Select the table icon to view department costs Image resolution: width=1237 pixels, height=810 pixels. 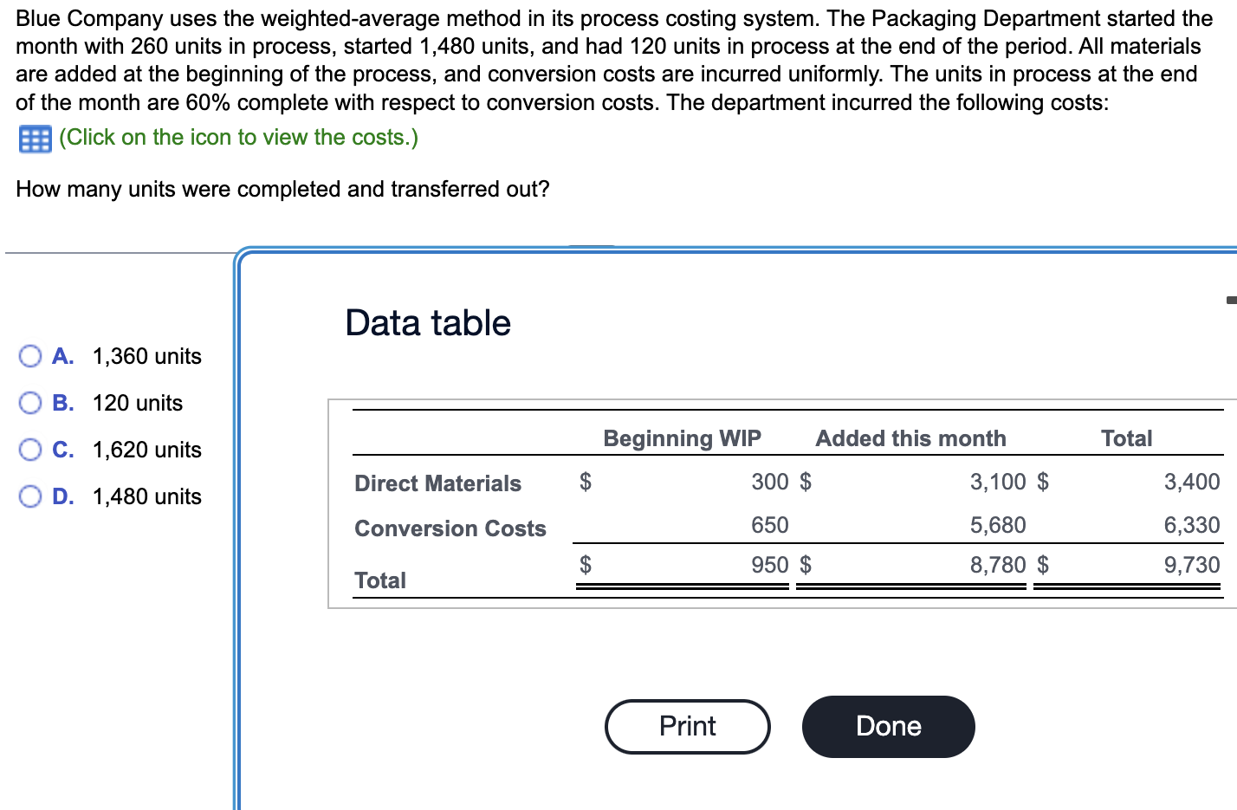(33, 138)
